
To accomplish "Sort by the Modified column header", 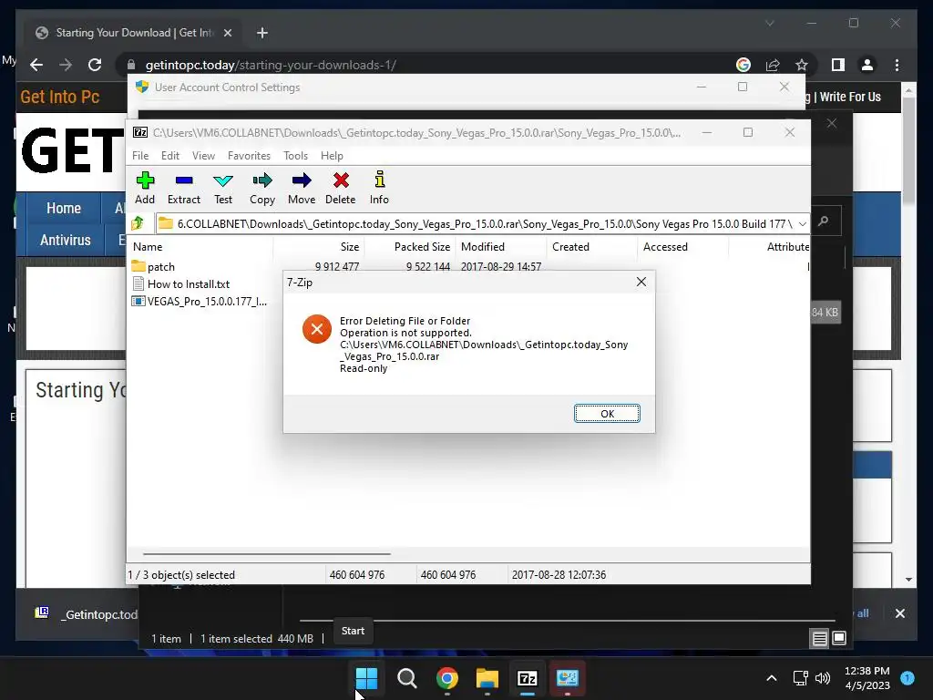I will click(x=483, y=246).
